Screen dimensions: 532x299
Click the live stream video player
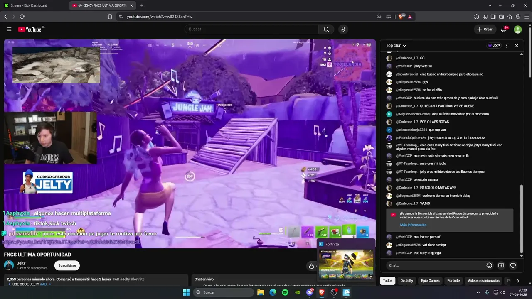click(190, 144)
